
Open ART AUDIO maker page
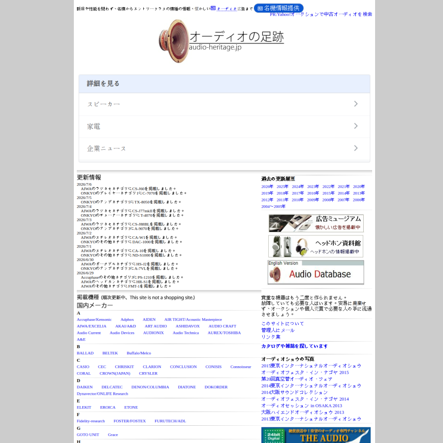click(x=156, y=326)
